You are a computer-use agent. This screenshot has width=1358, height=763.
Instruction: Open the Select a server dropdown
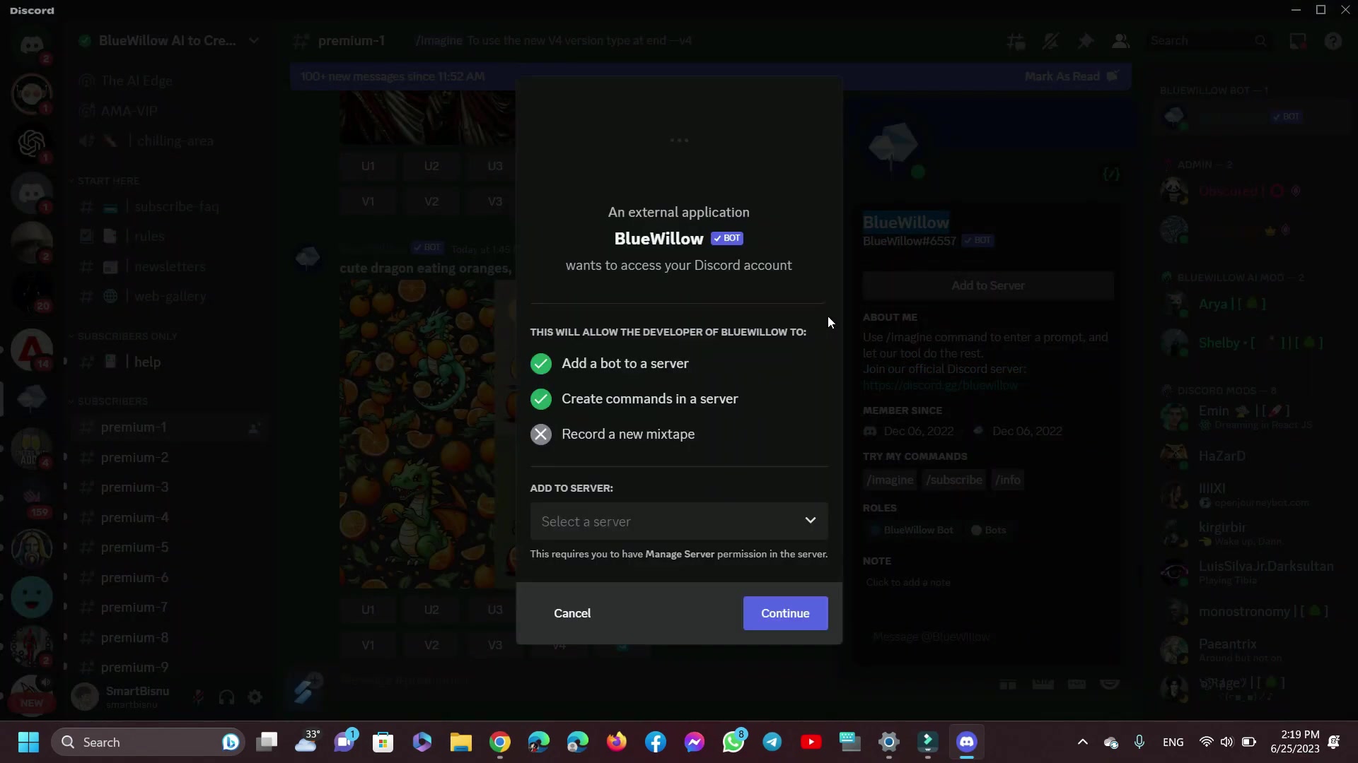pos(679,521)
